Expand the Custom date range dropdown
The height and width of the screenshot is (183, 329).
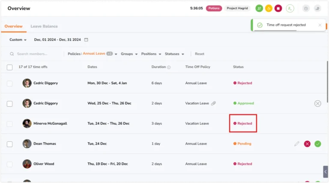pos(18,40)
